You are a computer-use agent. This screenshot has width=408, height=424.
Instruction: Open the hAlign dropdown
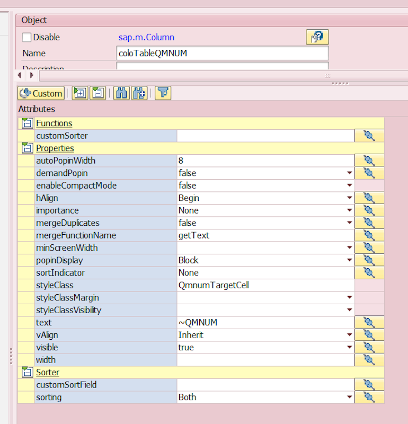[x=350, y=198]
